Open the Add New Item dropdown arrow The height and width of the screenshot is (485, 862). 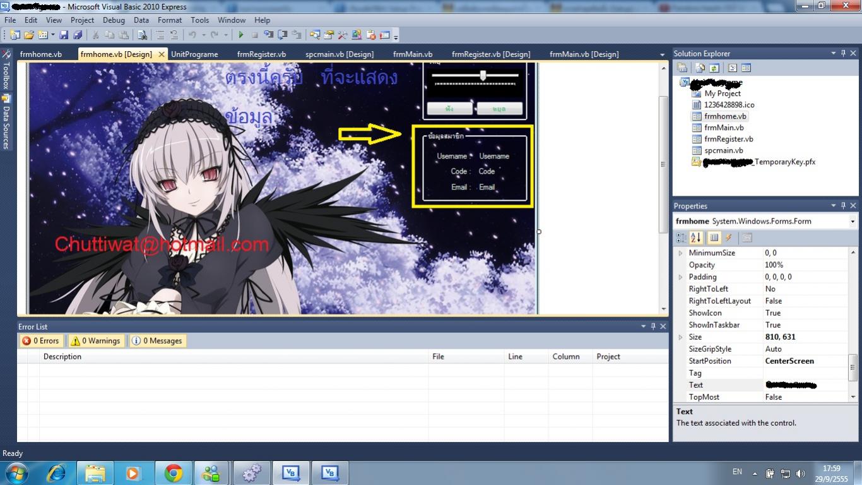click(52, 35)
